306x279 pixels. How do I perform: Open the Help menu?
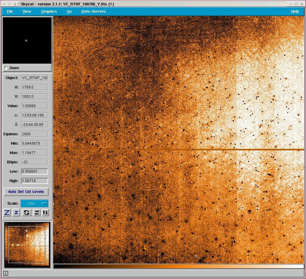(x=295, y=11)
